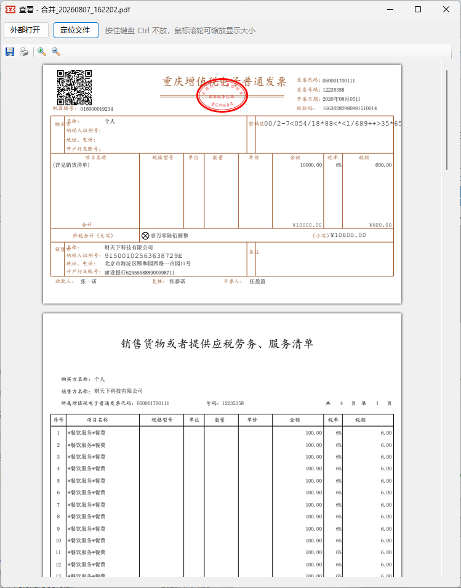
Task: Select invoice code 050001700111 in header
Action: (x=339, y=81)
